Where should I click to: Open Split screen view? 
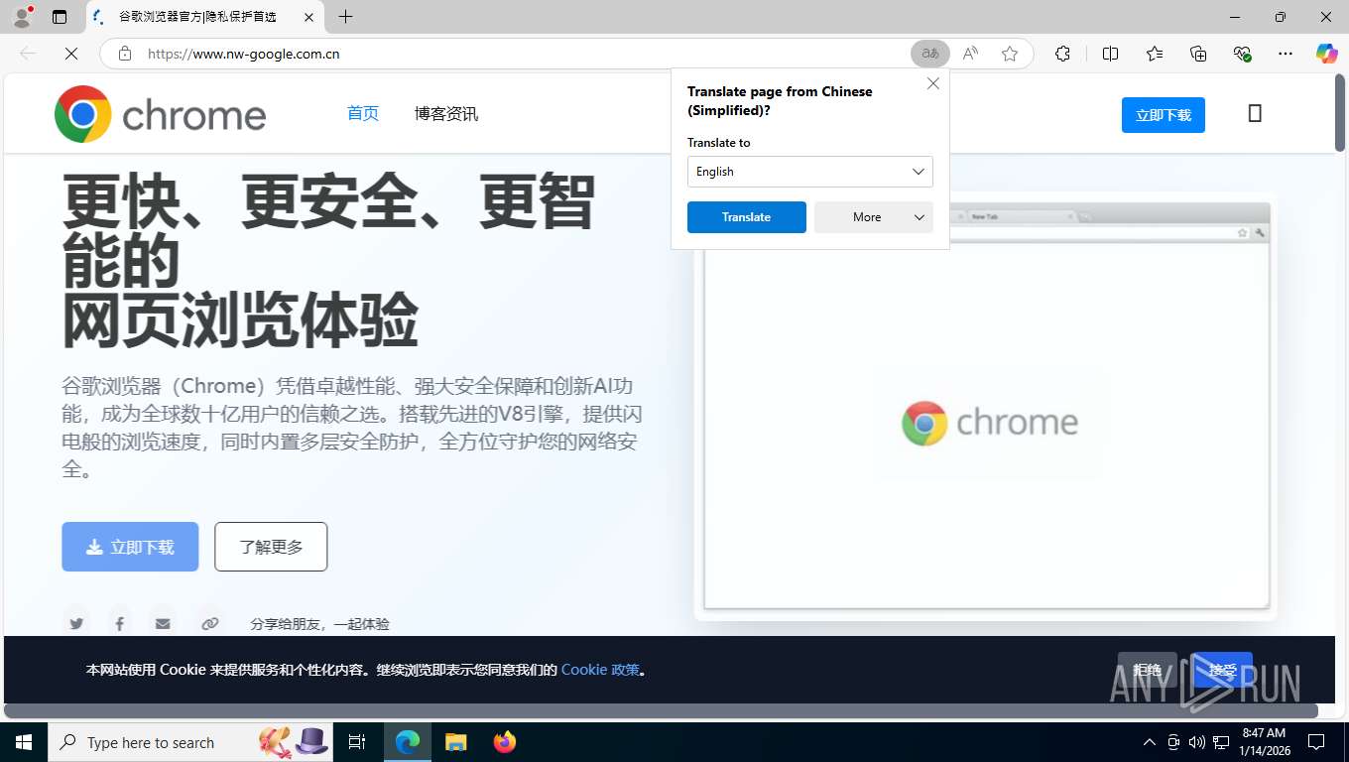click(1111, 54)
